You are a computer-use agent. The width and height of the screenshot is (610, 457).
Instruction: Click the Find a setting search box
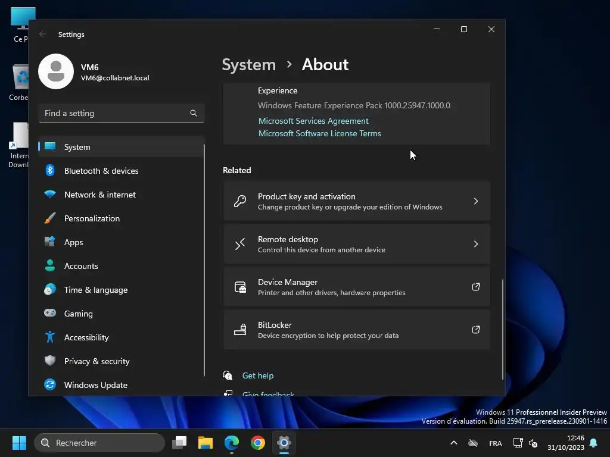[122, 113]
